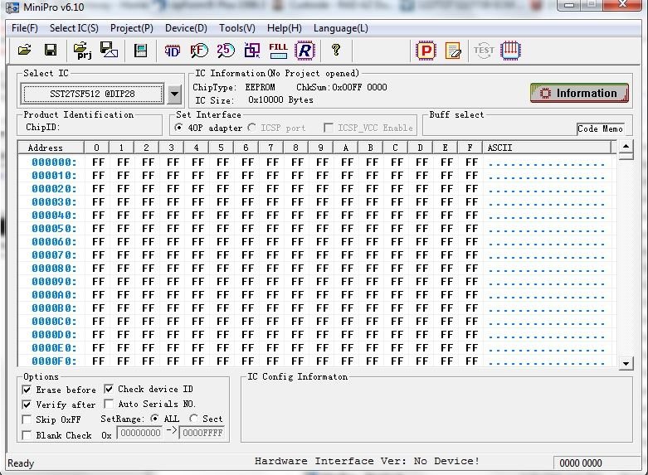The width and height of the screenshot is (648, 475).
Task: Click the red P program chip icon
Action: 426,51
